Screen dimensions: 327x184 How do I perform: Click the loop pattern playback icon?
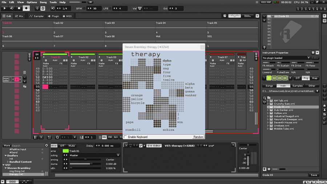point(12,8)
